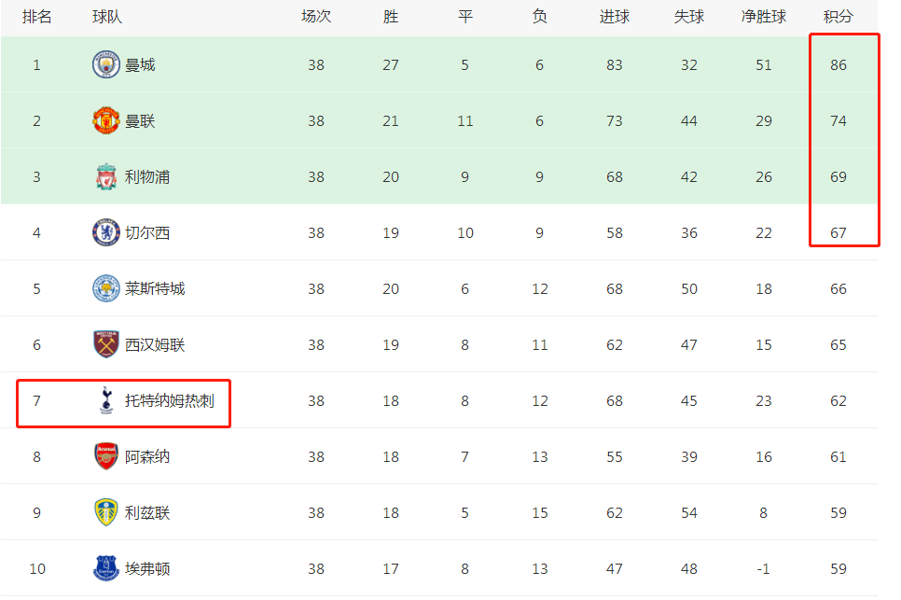Click 曼城's 86 points value
This screenshot has width=901, height=600.
click(838, 65)
